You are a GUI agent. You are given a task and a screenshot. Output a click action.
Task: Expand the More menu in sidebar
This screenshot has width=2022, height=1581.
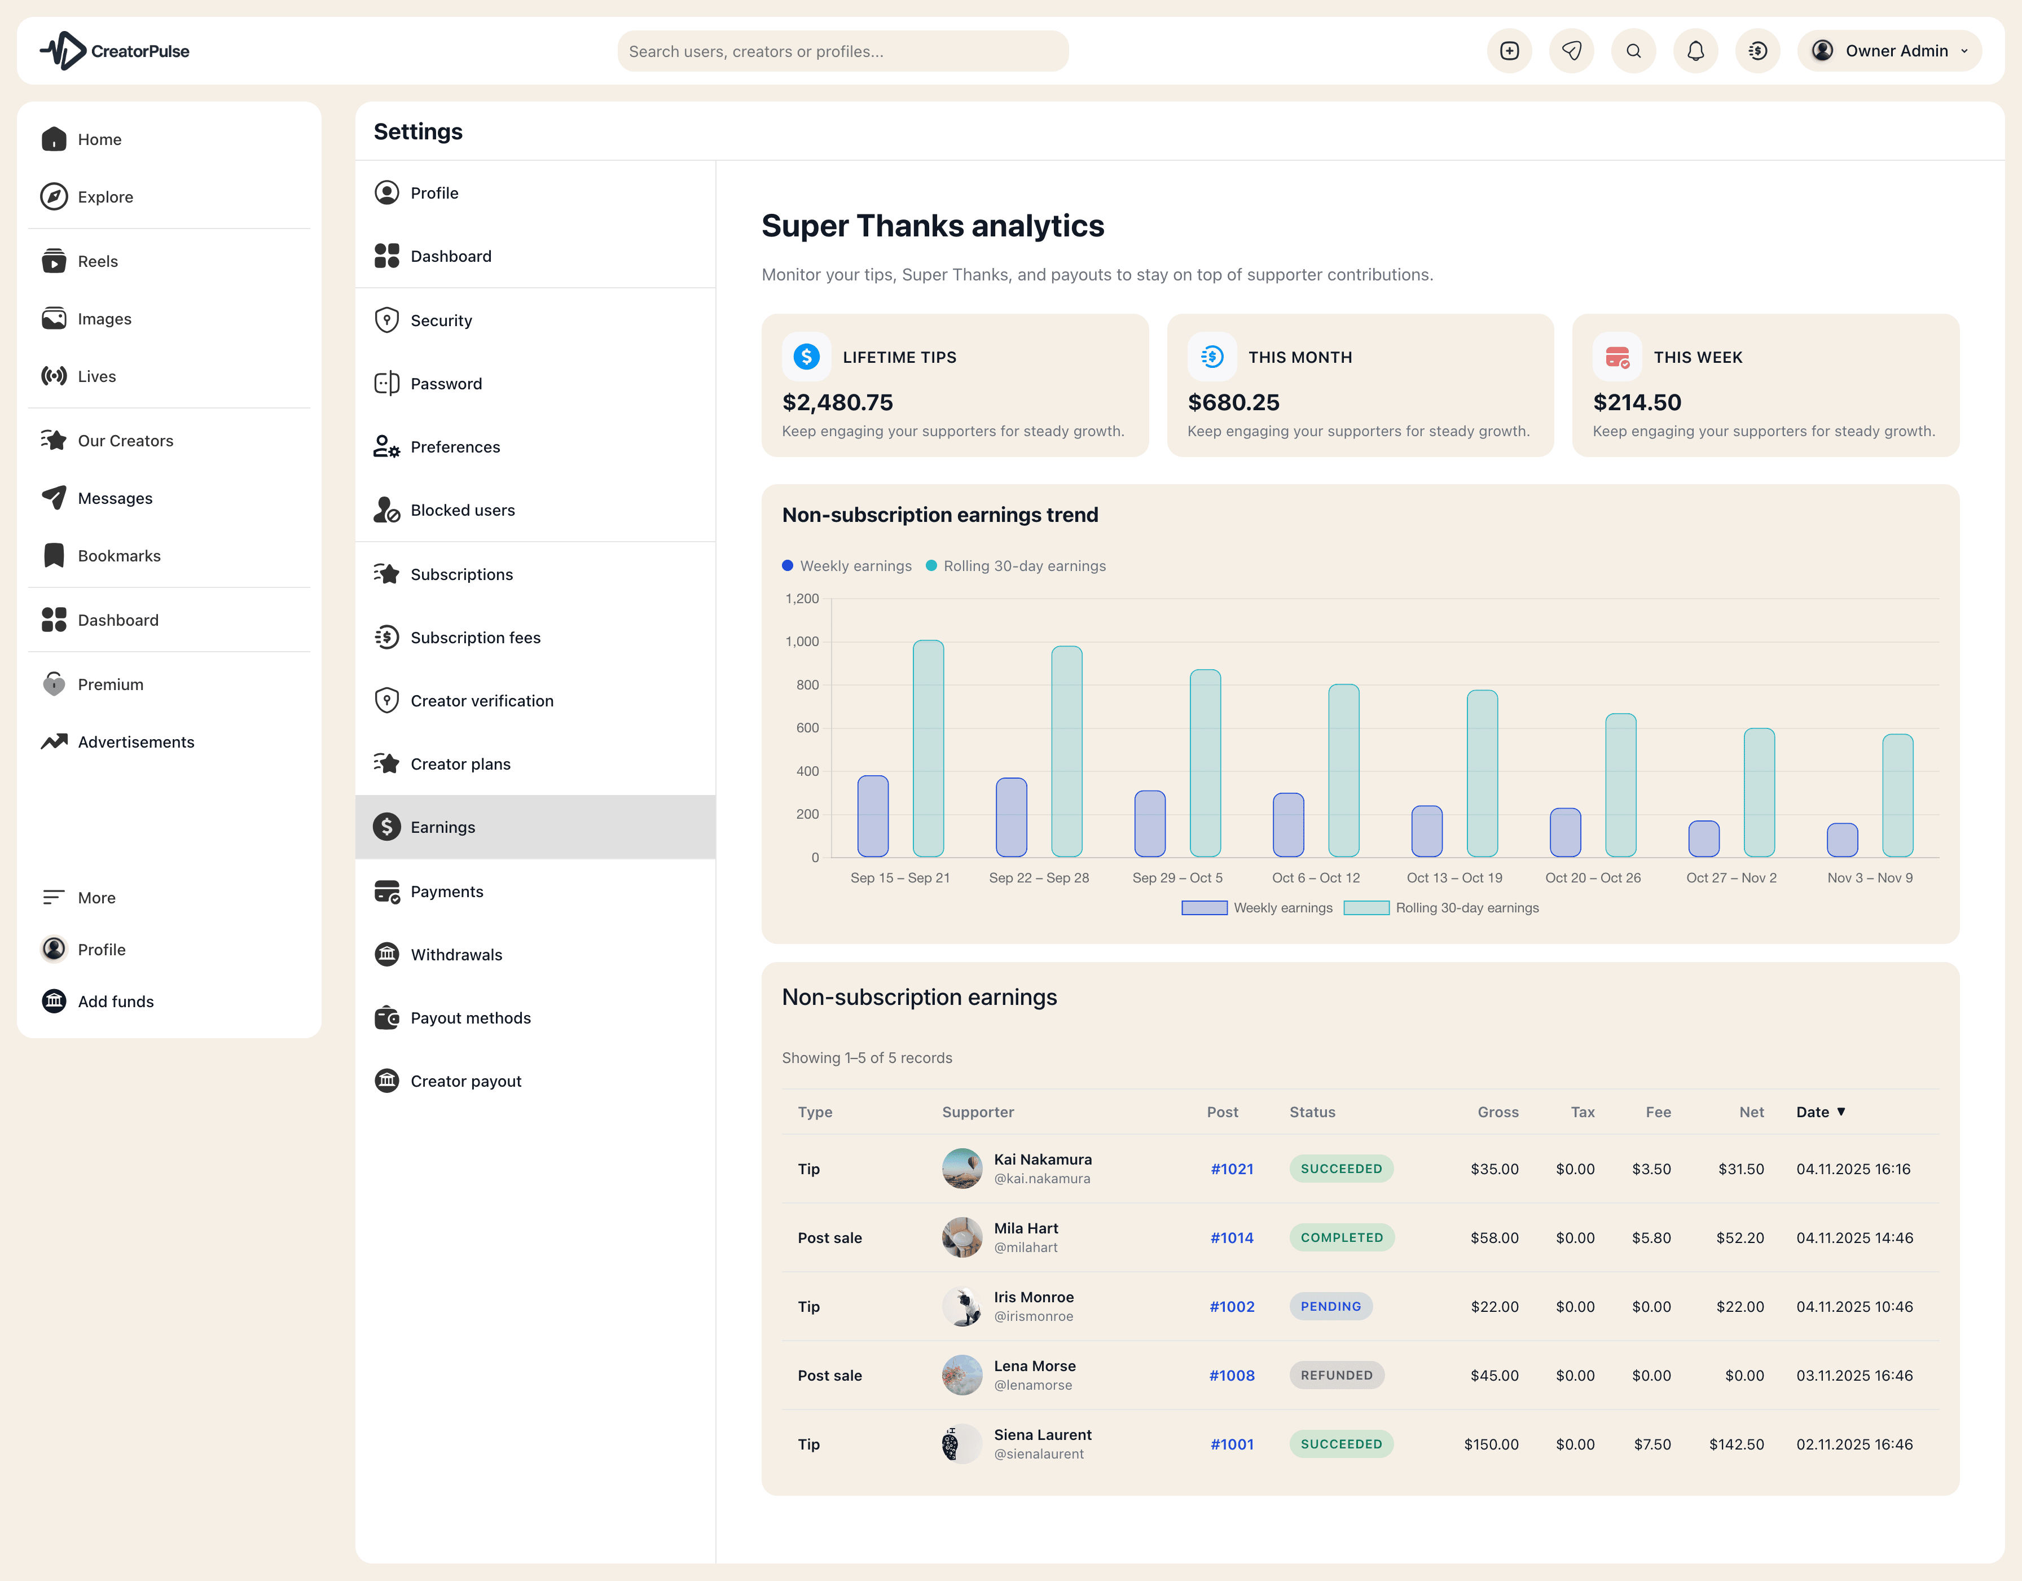click(x=96, y=898)
